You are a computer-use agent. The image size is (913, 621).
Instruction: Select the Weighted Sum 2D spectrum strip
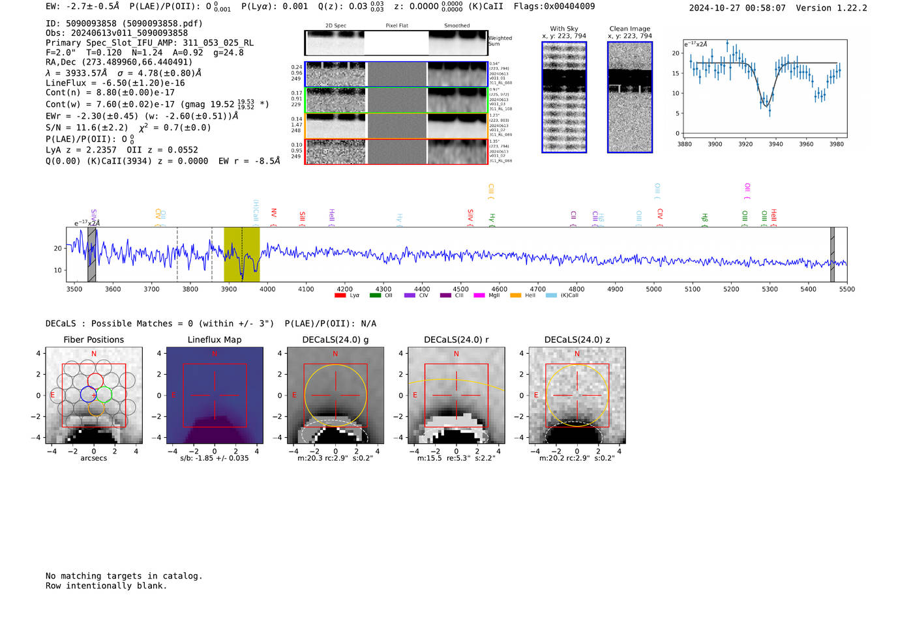397,43
